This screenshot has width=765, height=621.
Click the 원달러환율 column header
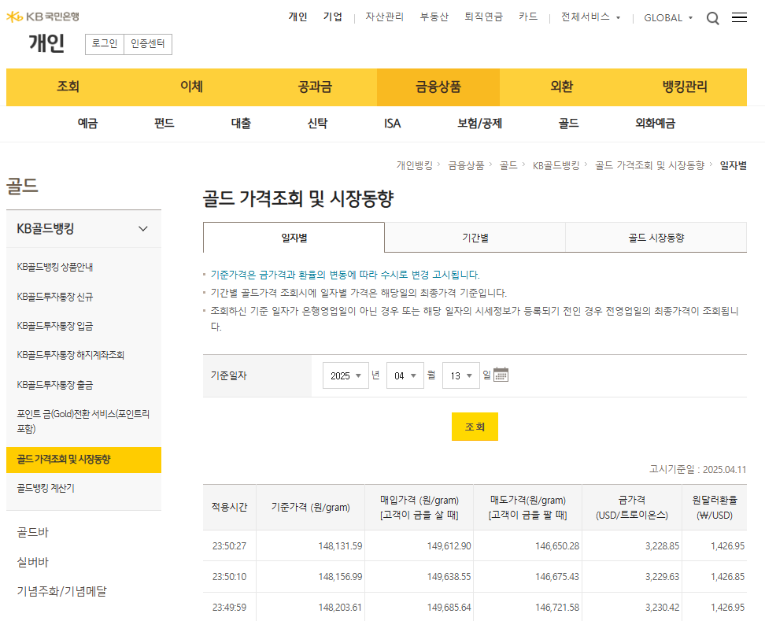(715, 508)
